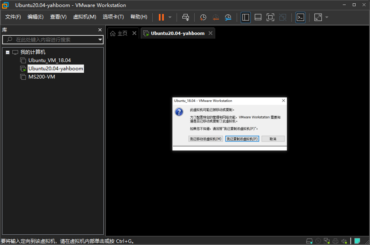Collapse the 我的计算机 tree node

click(x=8, y=53)
